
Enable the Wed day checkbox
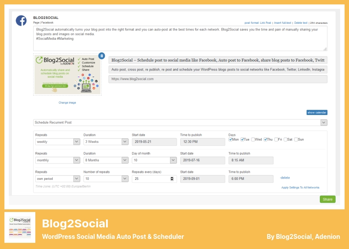point(253,140)
